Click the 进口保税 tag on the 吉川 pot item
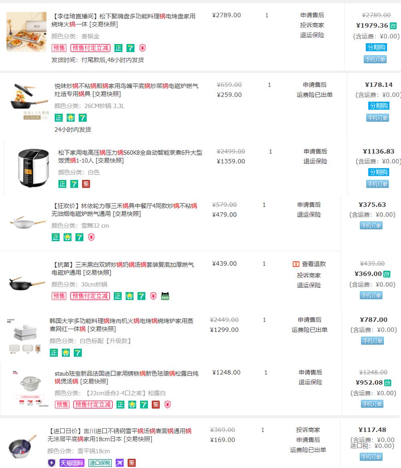Screen dimensions: 401x468 point(100,463)
